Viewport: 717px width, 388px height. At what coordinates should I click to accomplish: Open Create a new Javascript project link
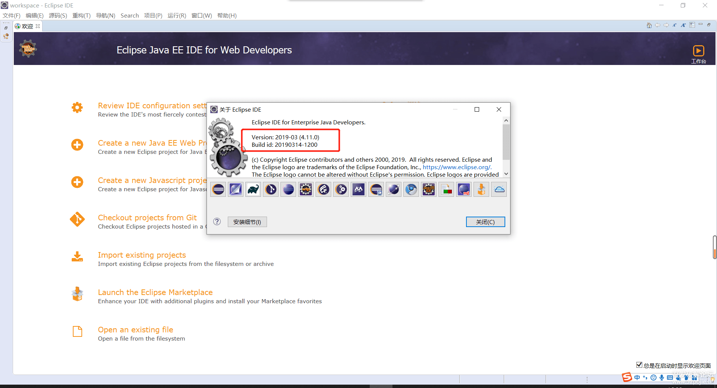coord(152,180)
